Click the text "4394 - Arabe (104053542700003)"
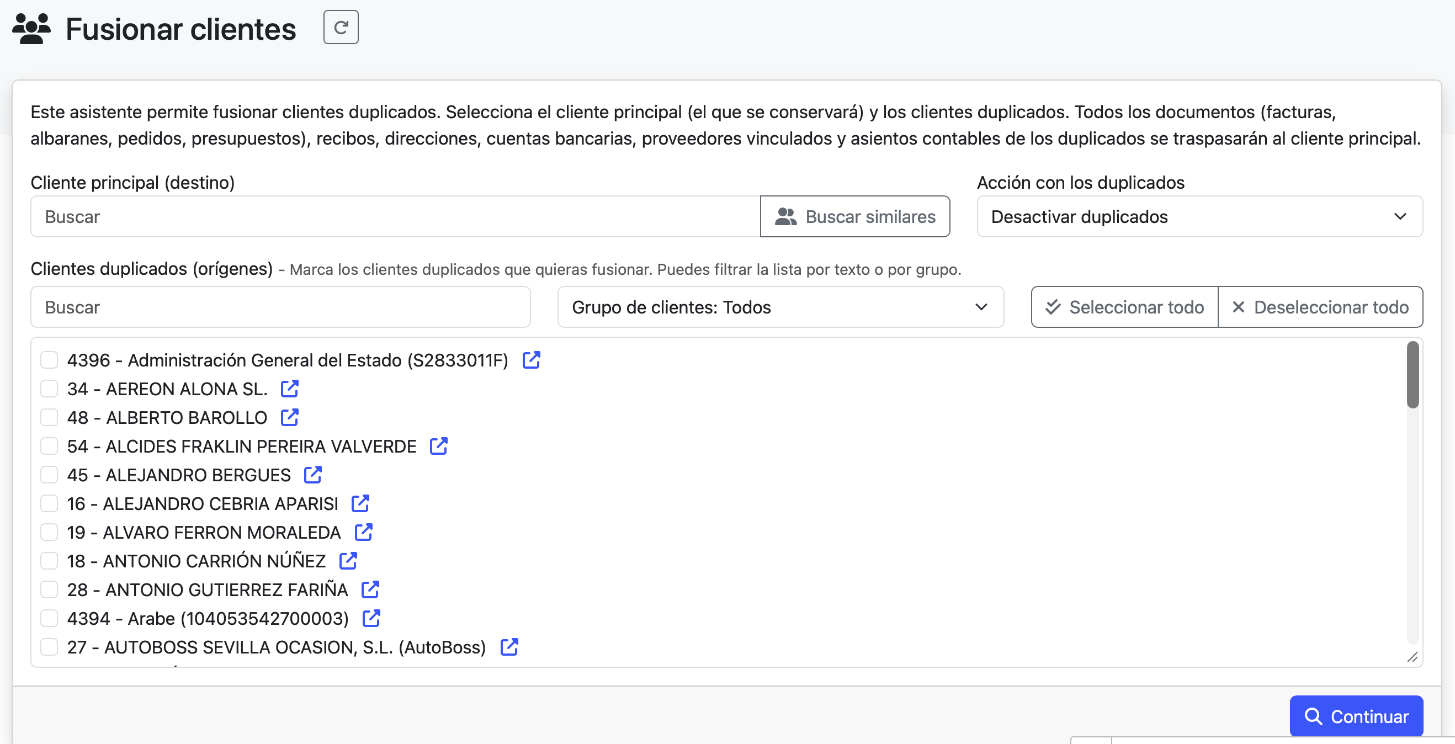This screenshot has width=1455, height=744. tap(208, 619)
